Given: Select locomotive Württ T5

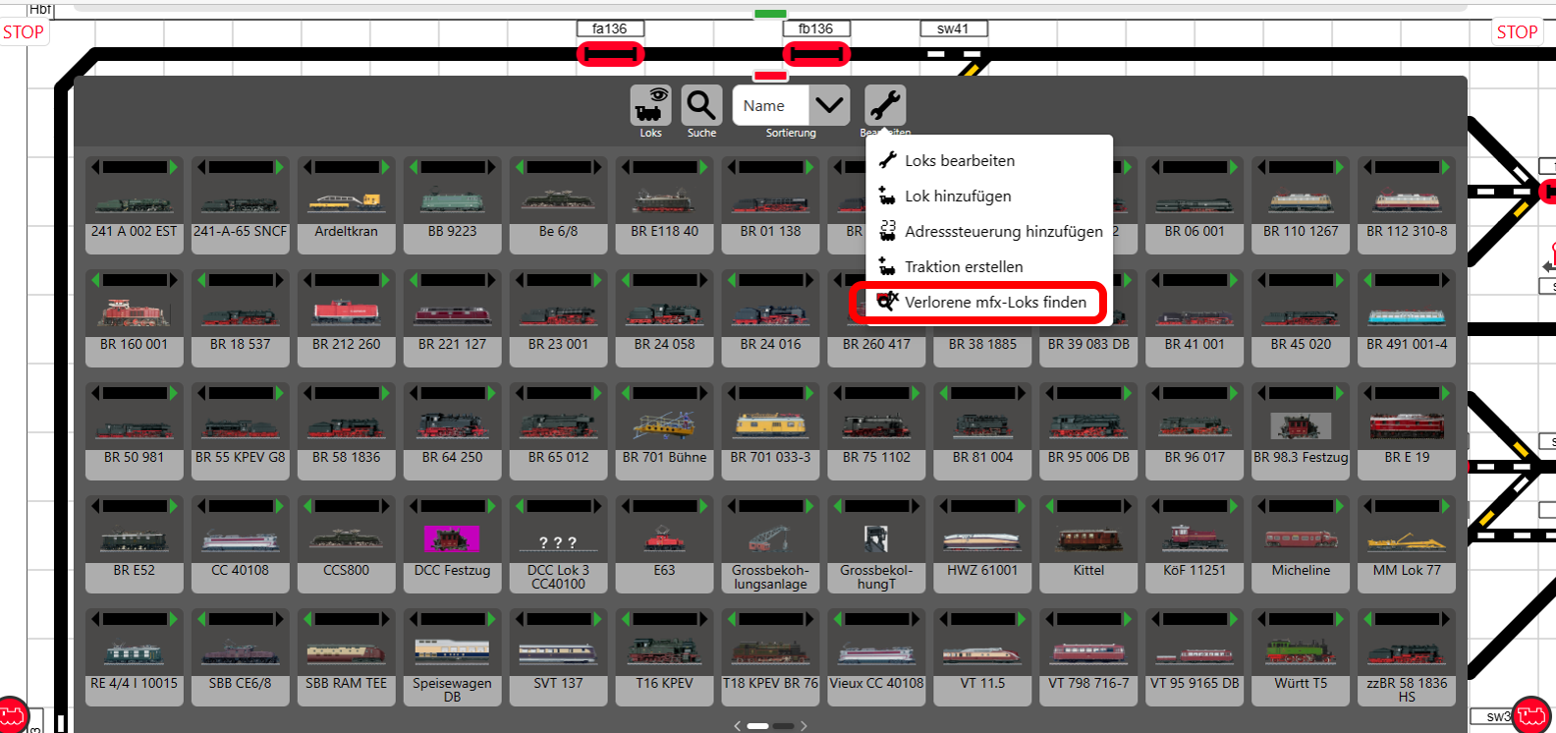Looking at the screenshot, I should (1302, 657).
